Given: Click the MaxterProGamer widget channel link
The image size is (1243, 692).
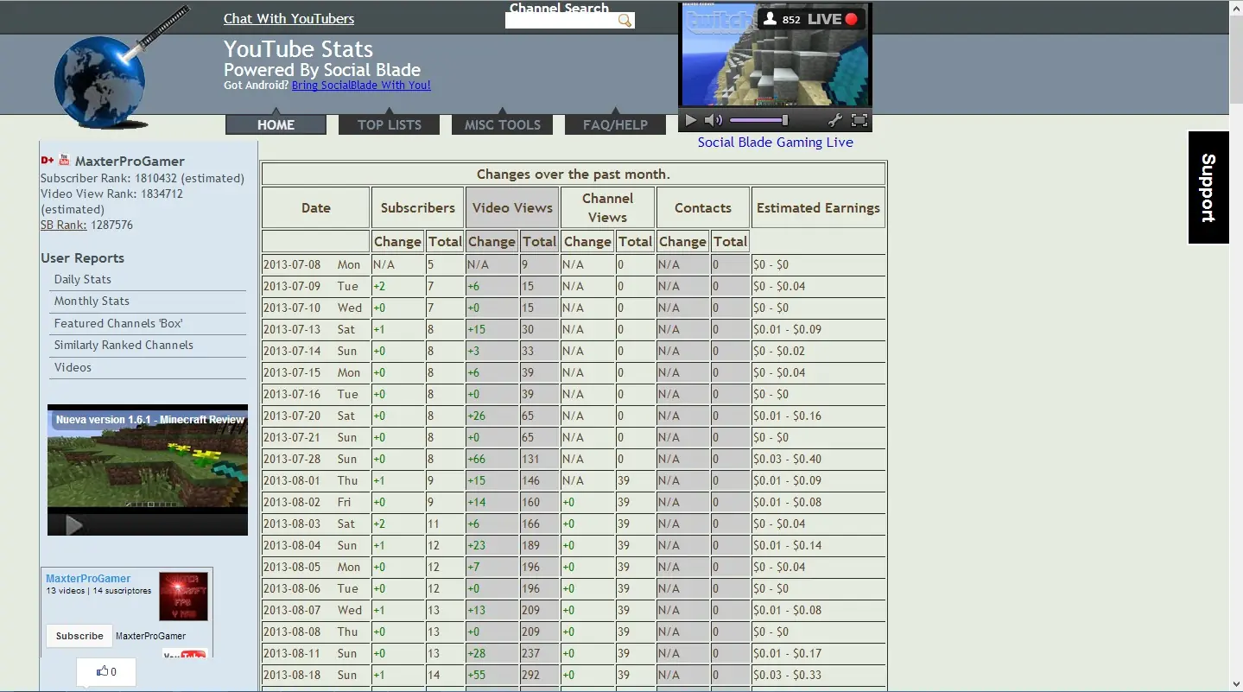Looking at the screenshot, I should 88,579.
